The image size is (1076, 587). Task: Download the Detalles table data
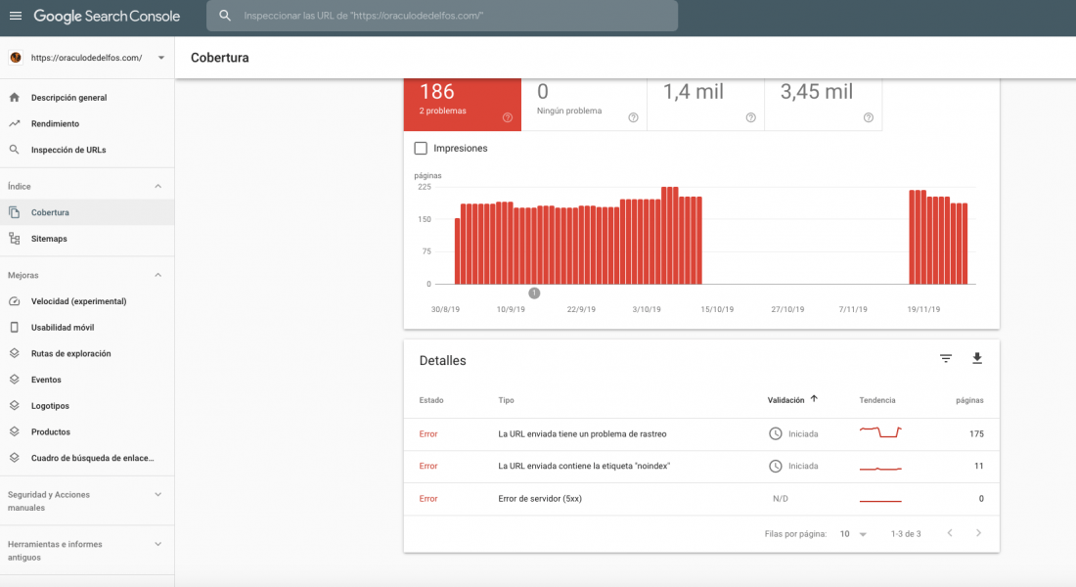(977, 358)
